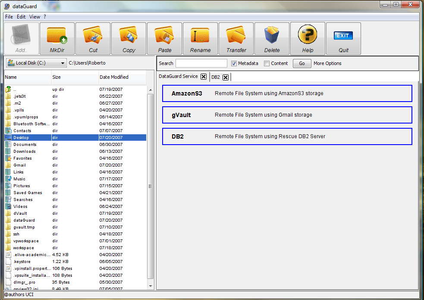Click the Quit EXIT icon

point(343,36)
